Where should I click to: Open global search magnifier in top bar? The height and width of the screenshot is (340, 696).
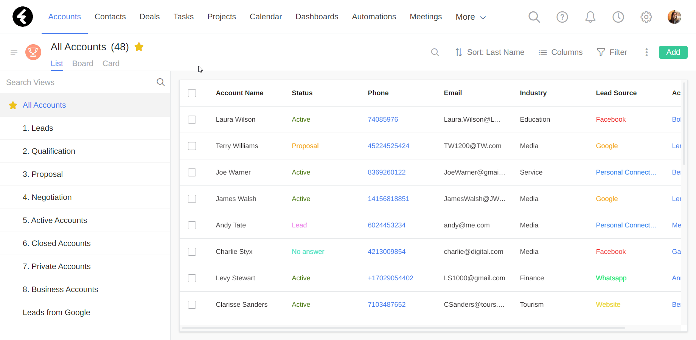coord(534,17)
